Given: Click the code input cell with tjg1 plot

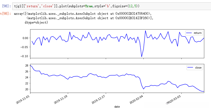Looking at the screenshot, I should (x=112, y=6).
